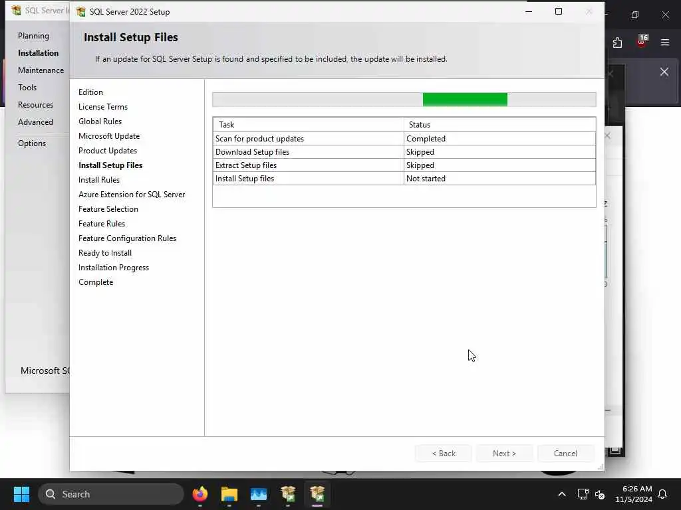Click the Not started status cell
Viewport: 681px width, 510px height.
tap(499, 179)
